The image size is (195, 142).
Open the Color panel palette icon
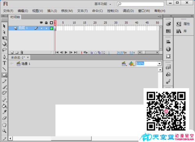point(168,24)
